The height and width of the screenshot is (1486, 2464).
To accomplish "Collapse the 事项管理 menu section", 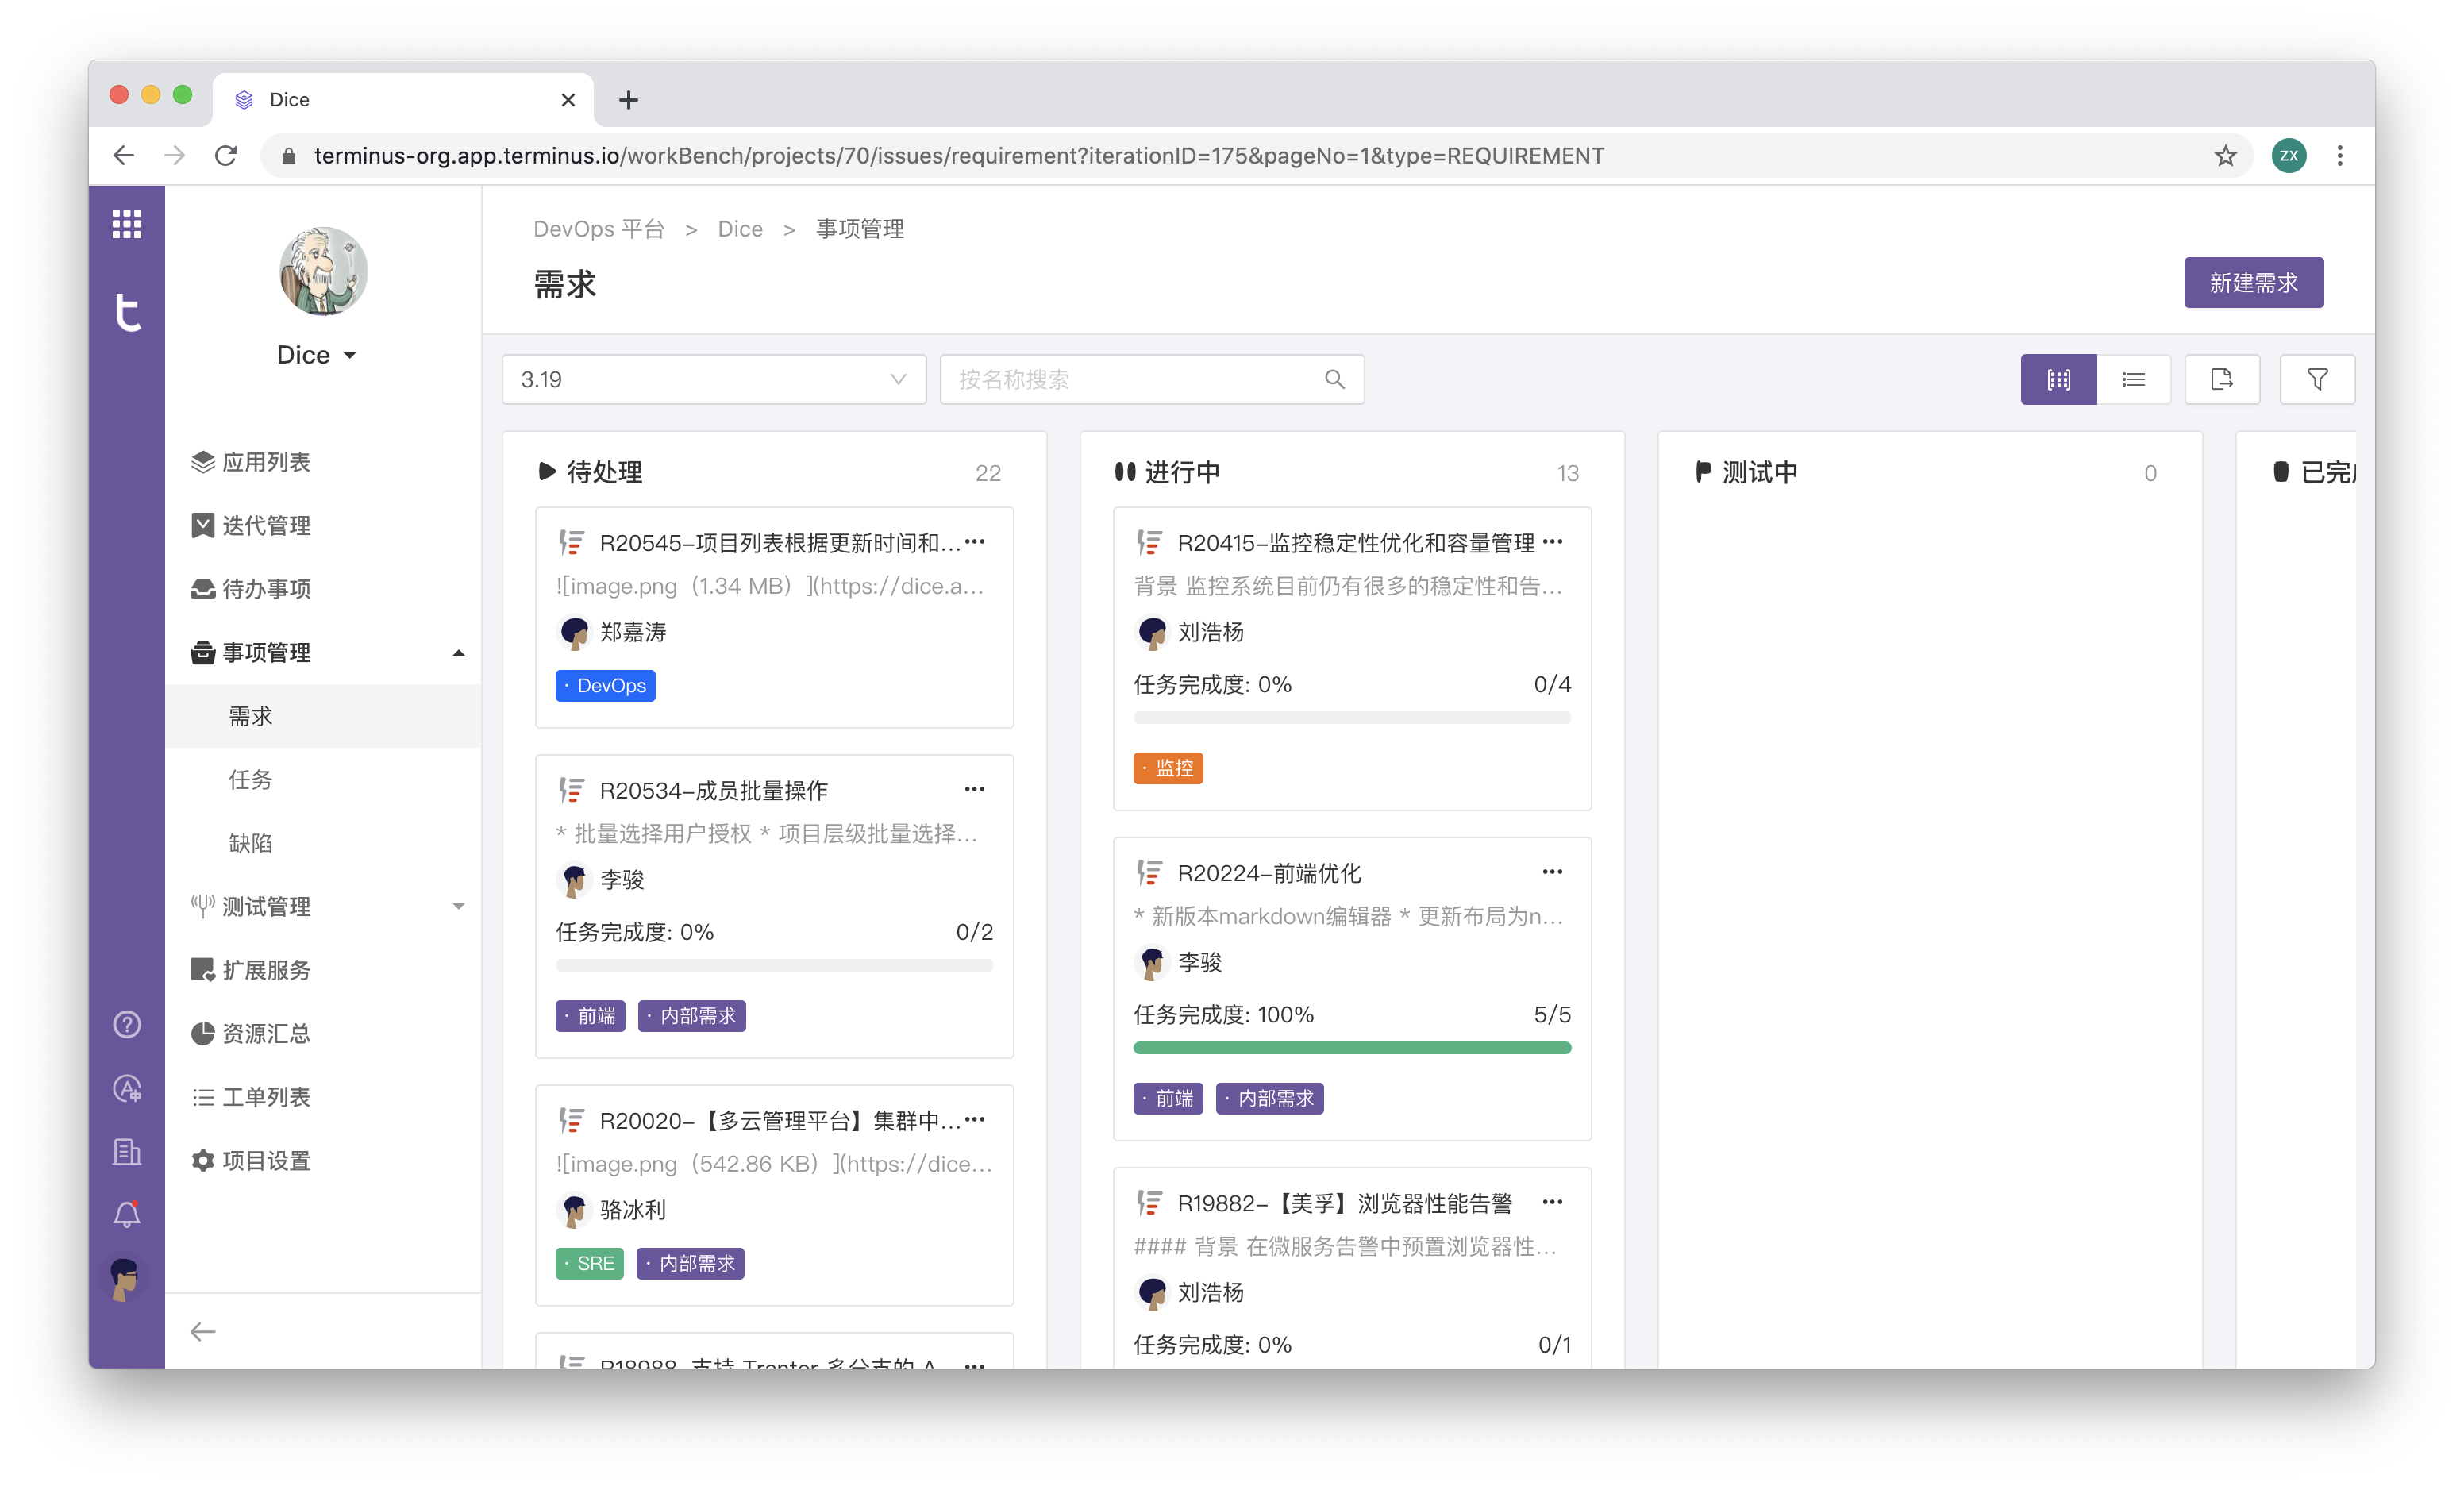I will 458,653.
